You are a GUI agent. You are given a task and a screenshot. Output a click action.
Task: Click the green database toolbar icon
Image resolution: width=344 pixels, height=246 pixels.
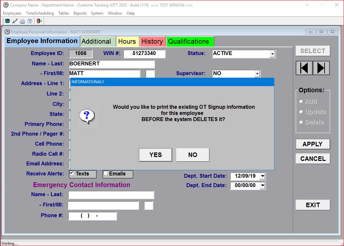(7, 21)
